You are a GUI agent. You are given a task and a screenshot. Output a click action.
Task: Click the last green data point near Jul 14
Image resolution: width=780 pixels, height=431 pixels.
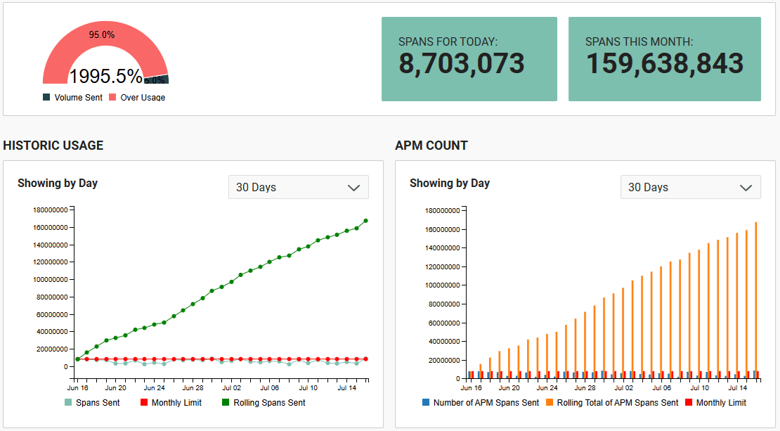[x=366, y=220]
